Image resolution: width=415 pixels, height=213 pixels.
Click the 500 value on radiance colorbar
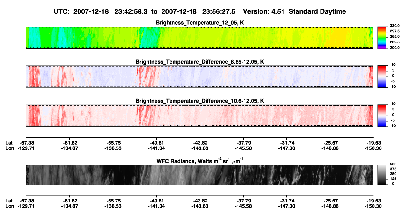[393, 164]
